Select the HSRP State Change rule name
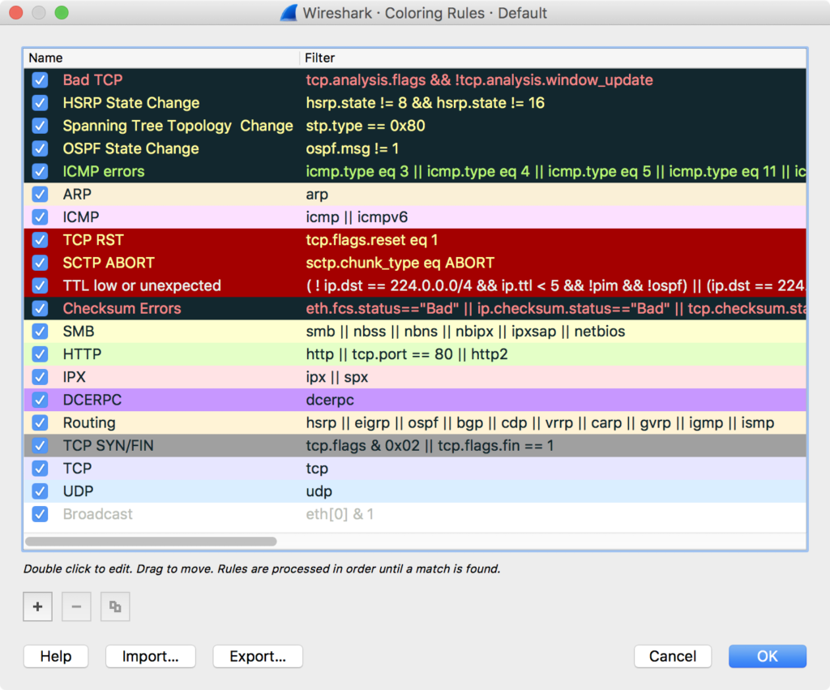This screenshot has height=690, width=830. click(131, 103)
